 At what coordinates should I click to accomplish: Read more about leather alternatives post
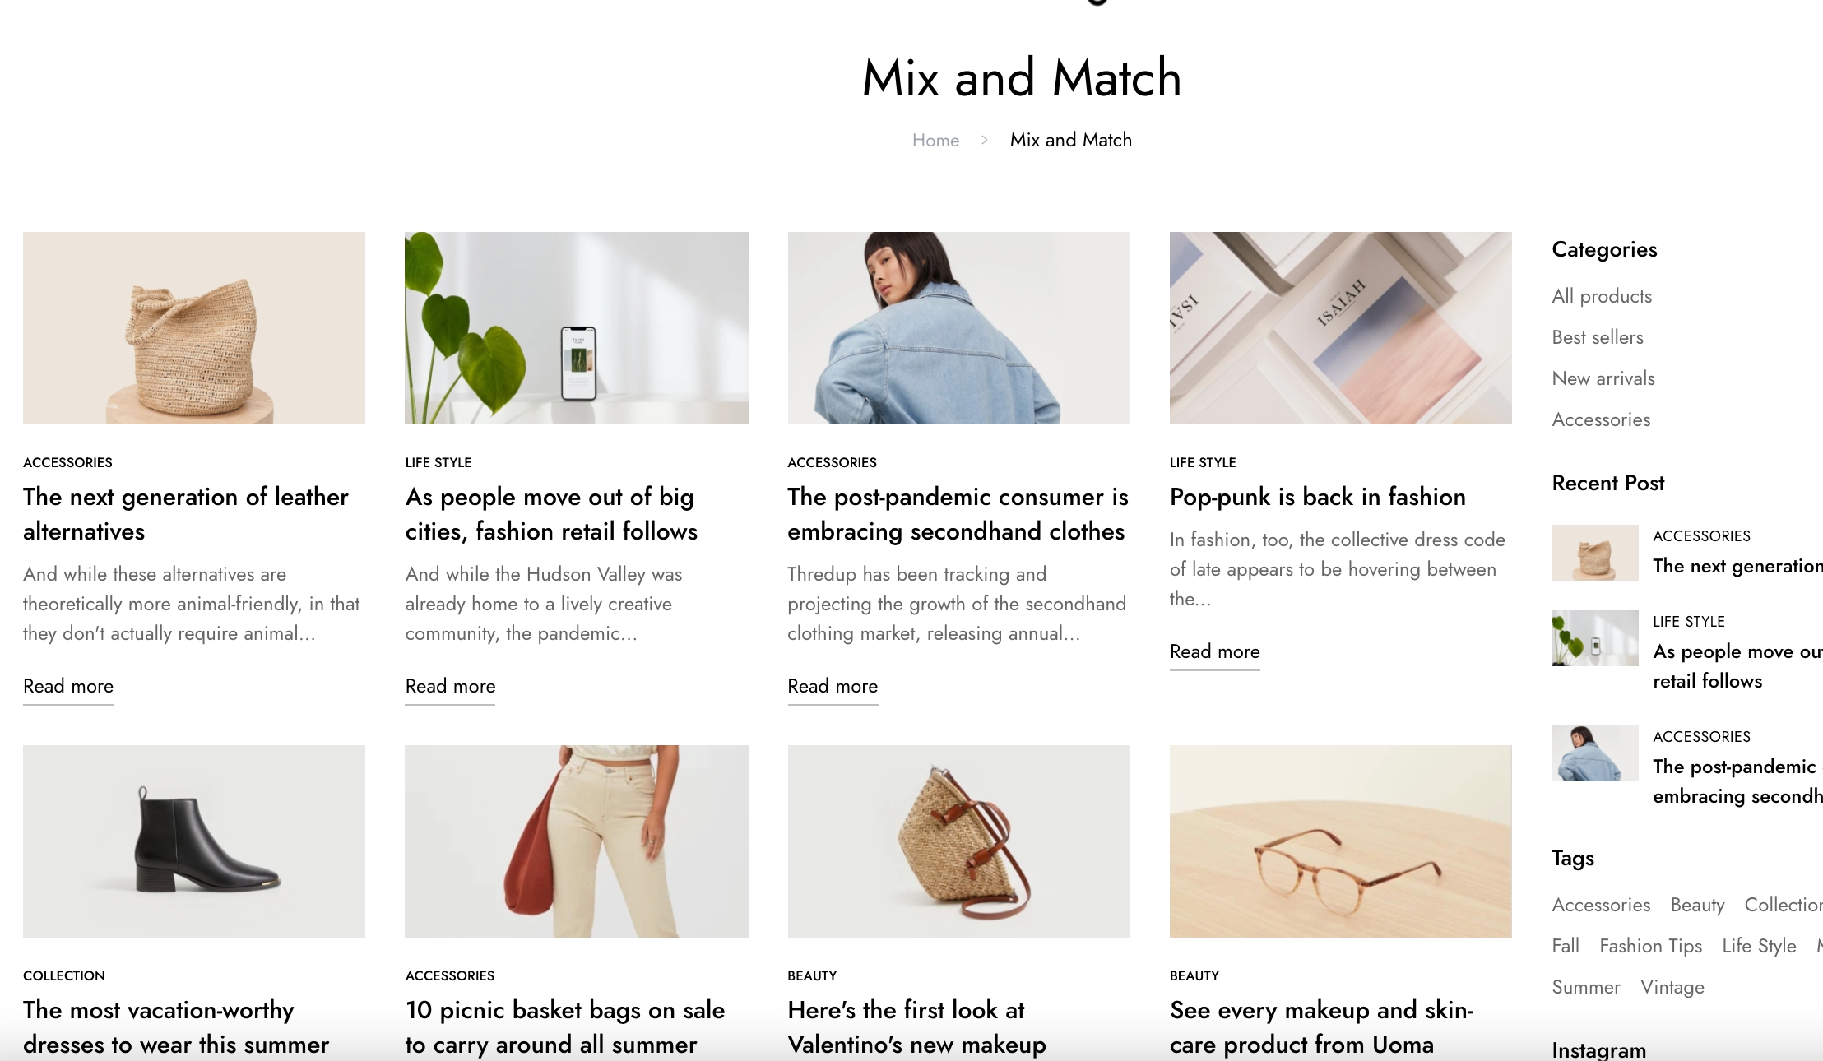point(68,687)
